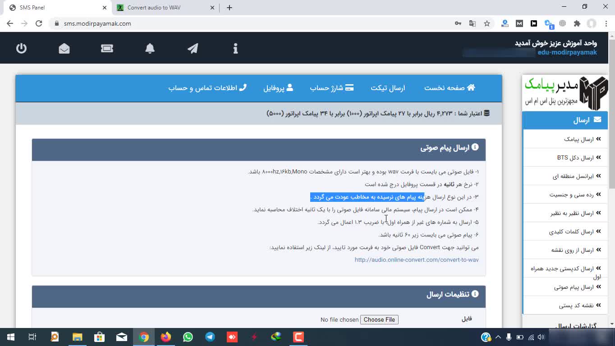Viewport: 615px width, 346px height.
Task: Open the Chrome three-dot menu
Action: [x=605, y=23]
